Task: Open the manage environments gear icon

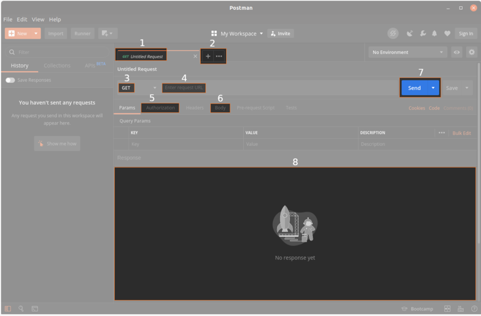Action: coord(472,52)
